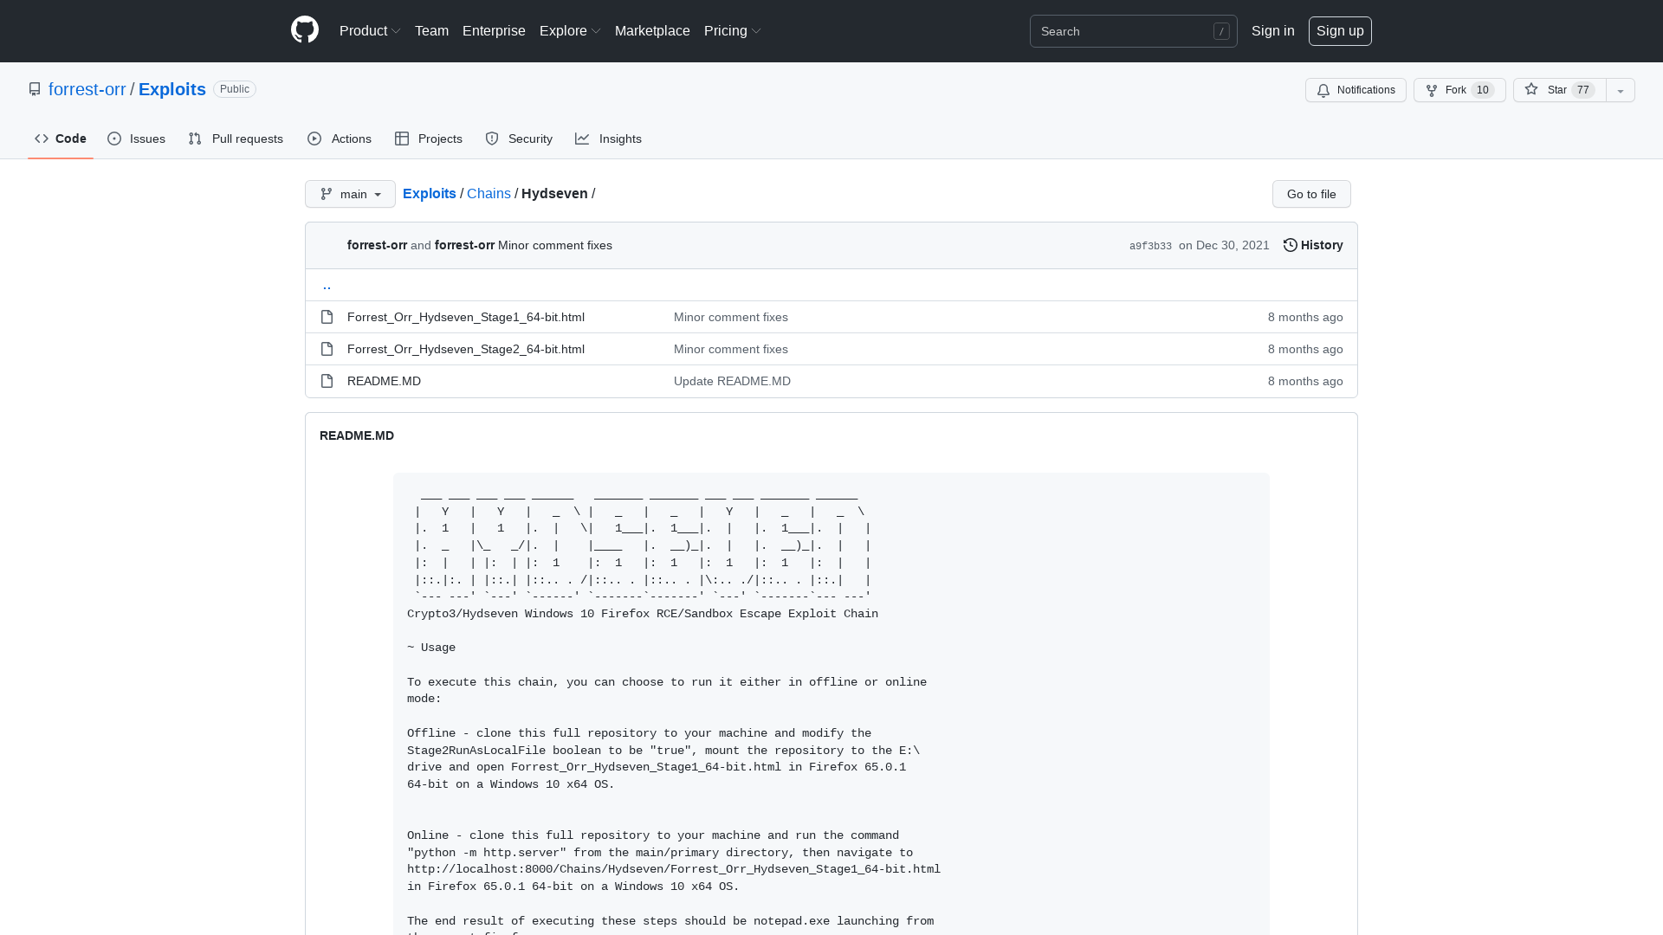Screen dimensions: 1663x935
Task: Open Forrest_Orr_Hydseven_Stage1_64-bit.html file
Action: click(466, 317)
